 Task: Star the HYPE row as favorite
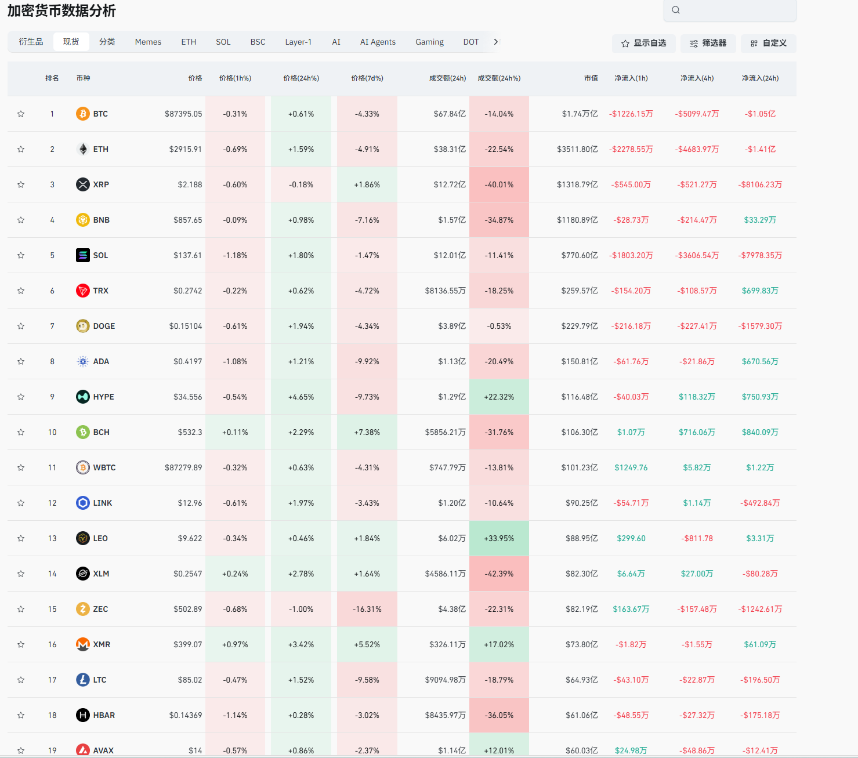coord(21,397)
